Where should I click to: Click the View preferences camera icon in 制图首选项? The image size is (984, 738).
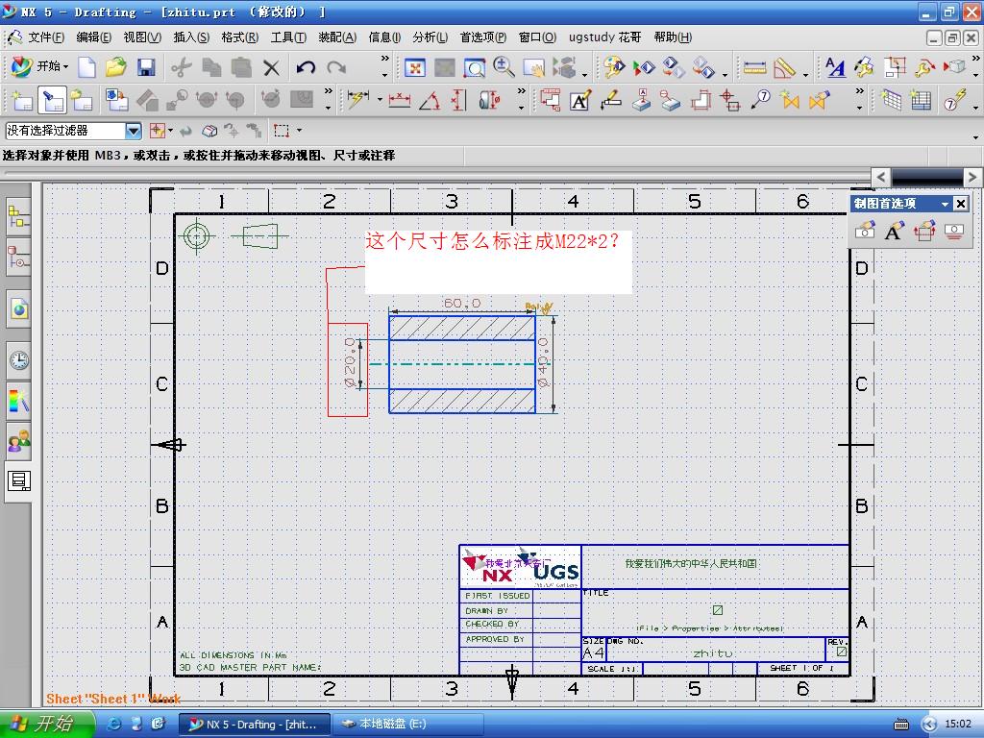click(866, 231)
